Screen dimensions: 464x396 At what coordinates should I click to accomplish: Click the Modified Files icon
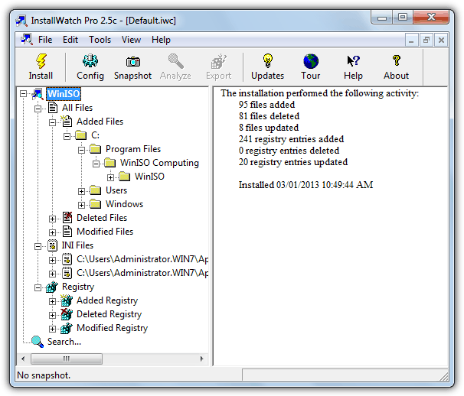[x=67, y=232]
